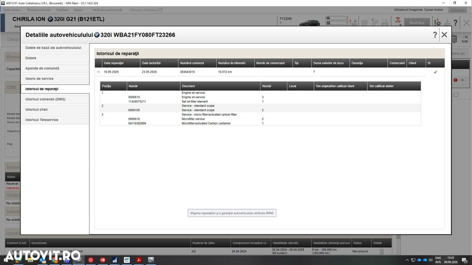Screen dimensions: 472x265
Task: Open the network icon in system tray
Action: click(x=413, y=260)
